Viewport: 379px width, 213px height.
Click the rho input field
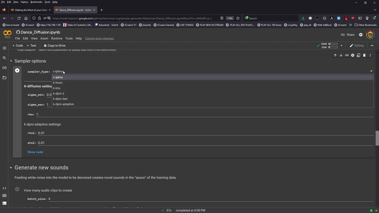click(x=205, y=114)
